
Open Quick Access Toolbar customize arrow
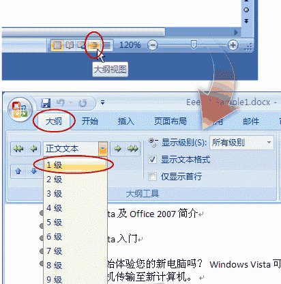[x=102, y=102]
